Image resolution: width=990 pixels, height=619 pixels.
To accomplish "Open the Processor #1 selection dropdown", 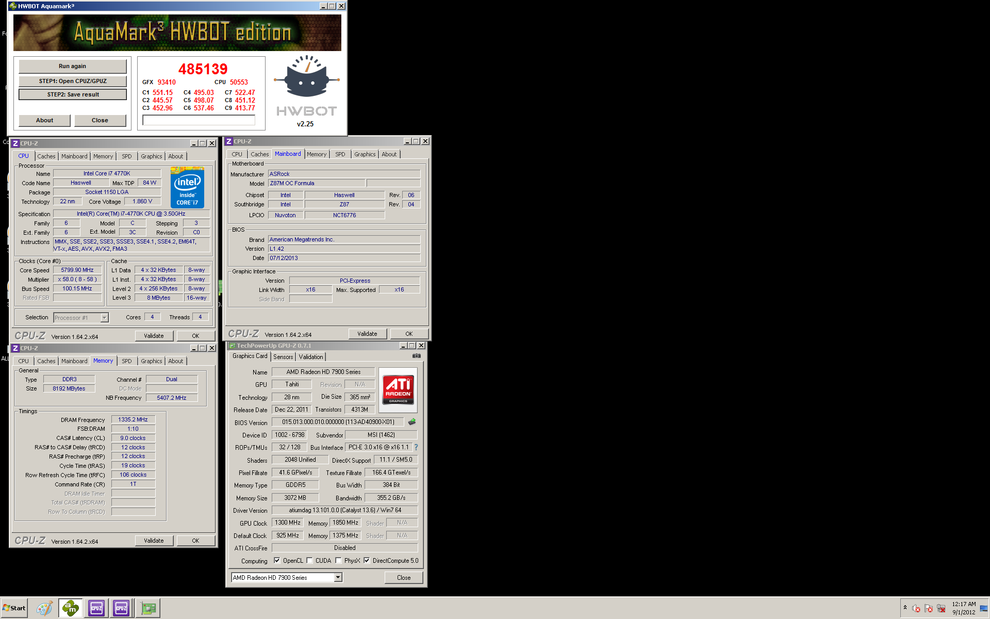I will (104, 318).
